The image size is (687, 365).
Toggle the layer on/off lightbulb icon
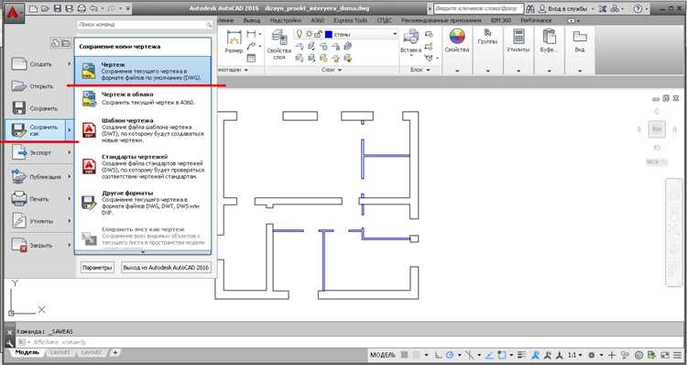(x=300, y=34)
